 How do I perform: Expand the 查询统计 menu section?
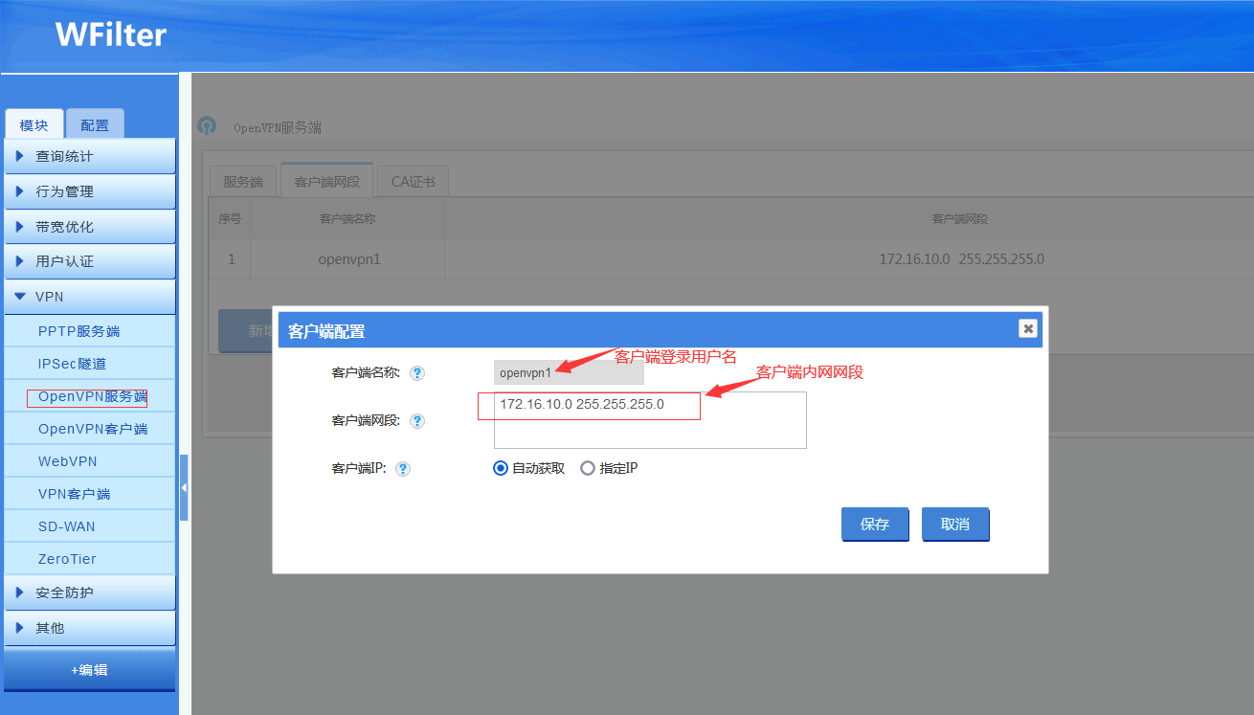pyautogui.click(x=90, y=156)
